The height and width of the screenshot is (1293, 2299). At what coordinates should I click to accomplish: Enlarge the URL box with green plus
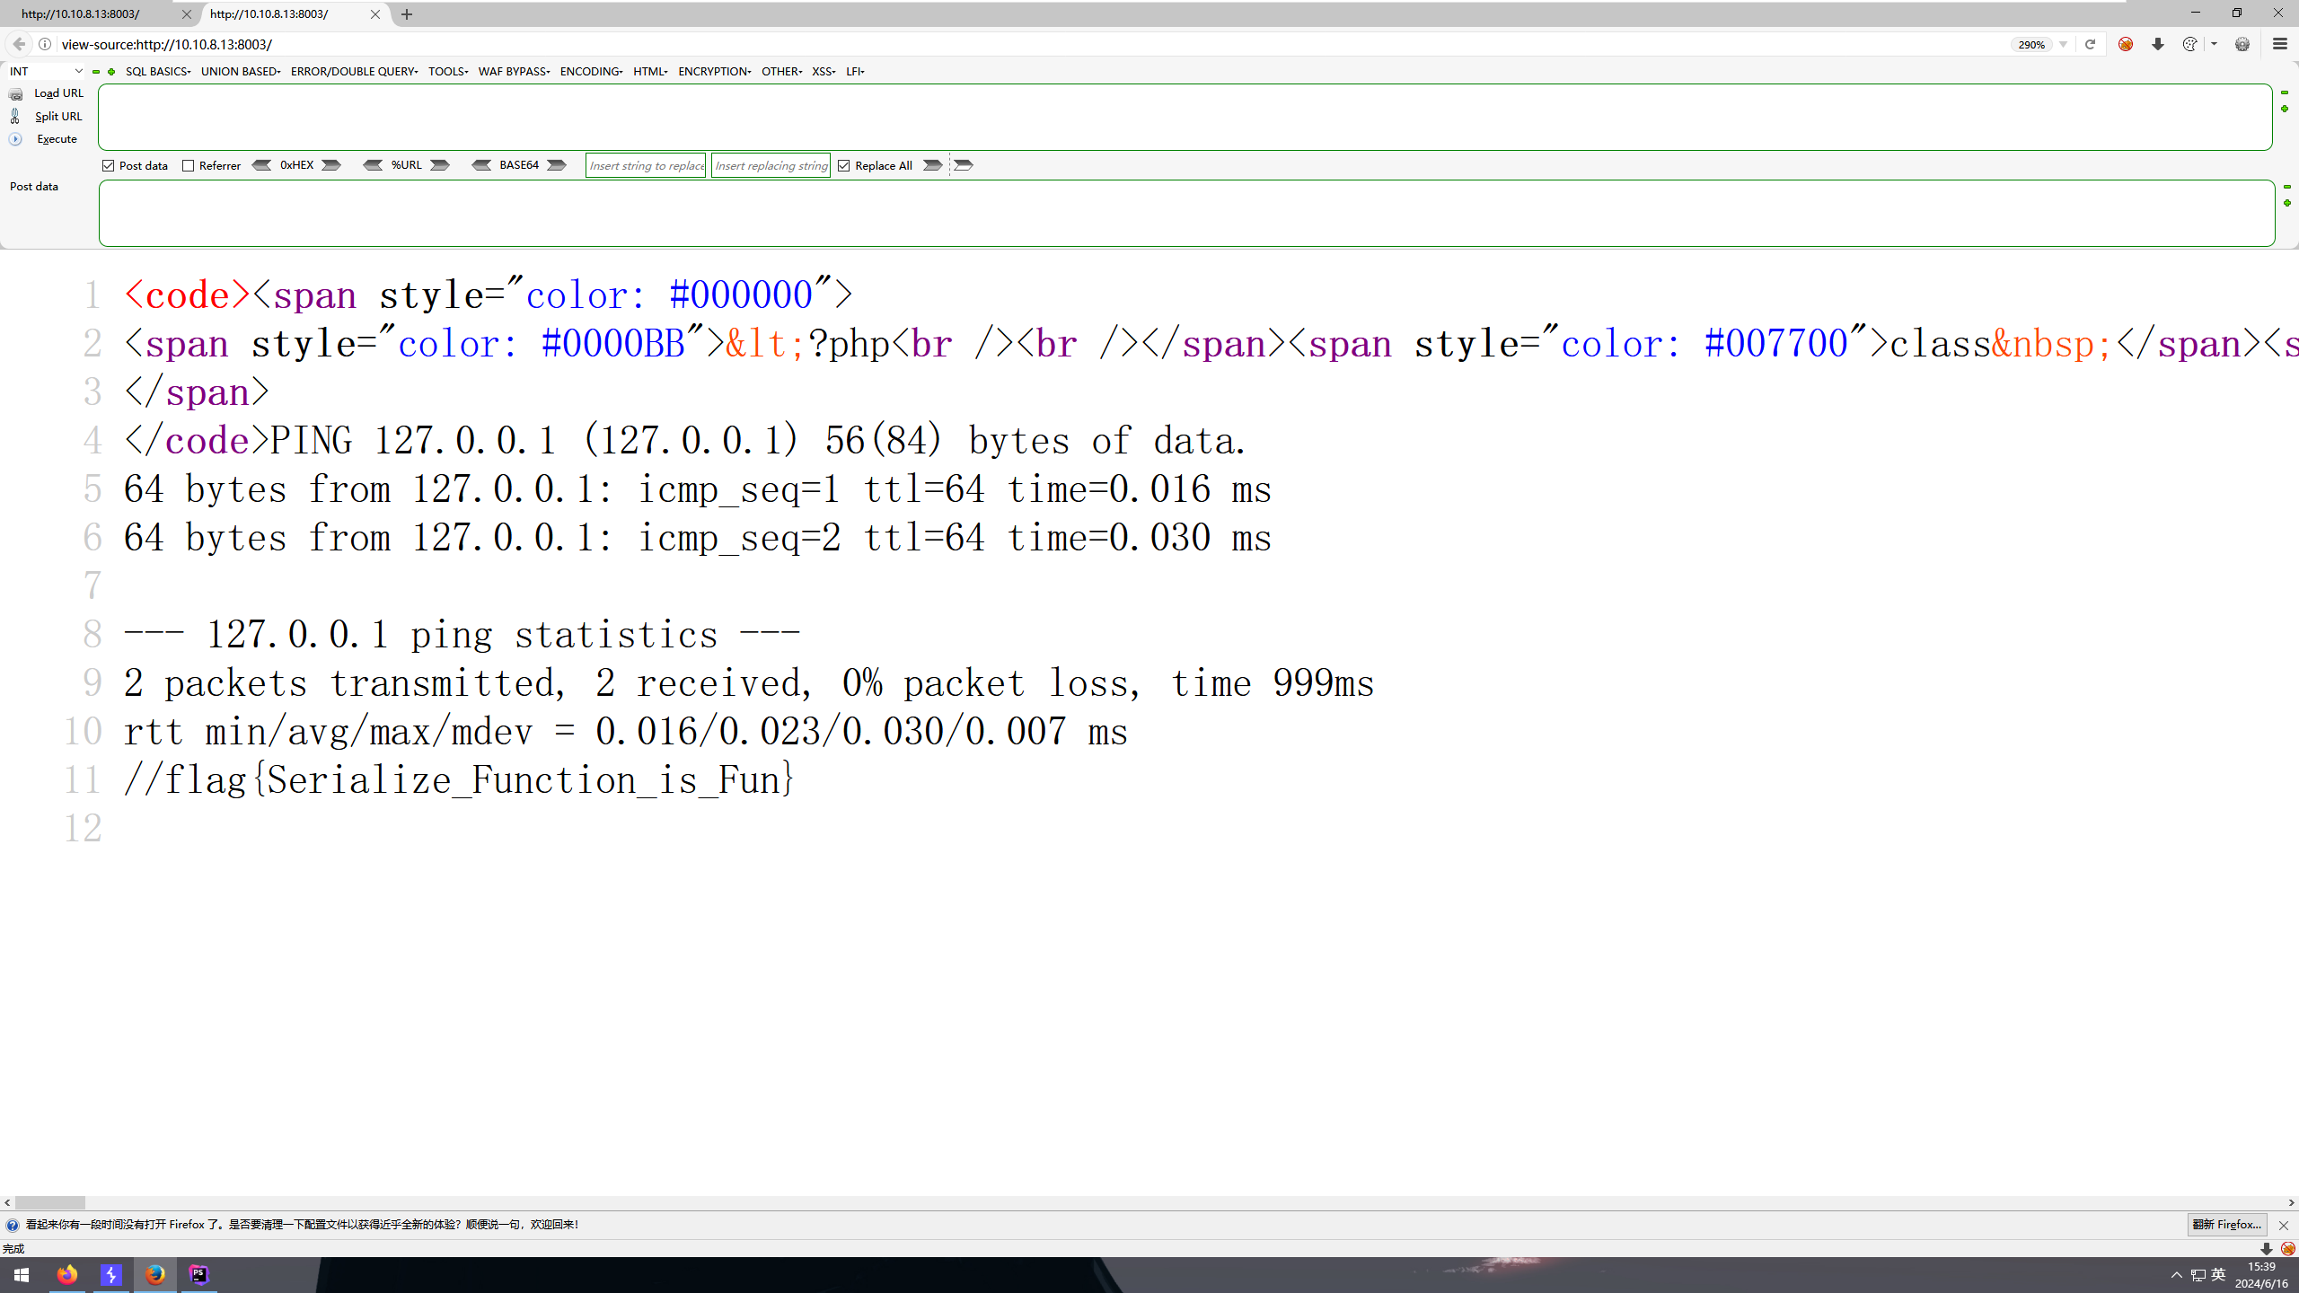pos(2285,109)
